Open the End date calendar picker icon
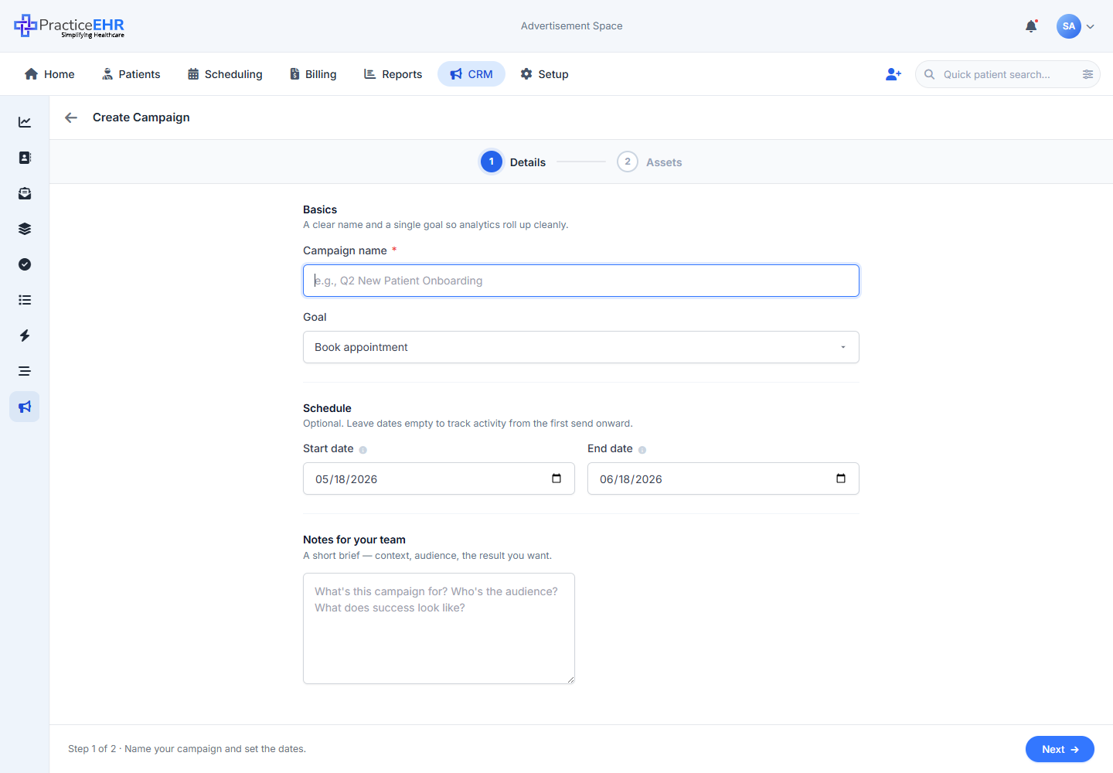This screenshot has width=1113, height=773. 841,478
